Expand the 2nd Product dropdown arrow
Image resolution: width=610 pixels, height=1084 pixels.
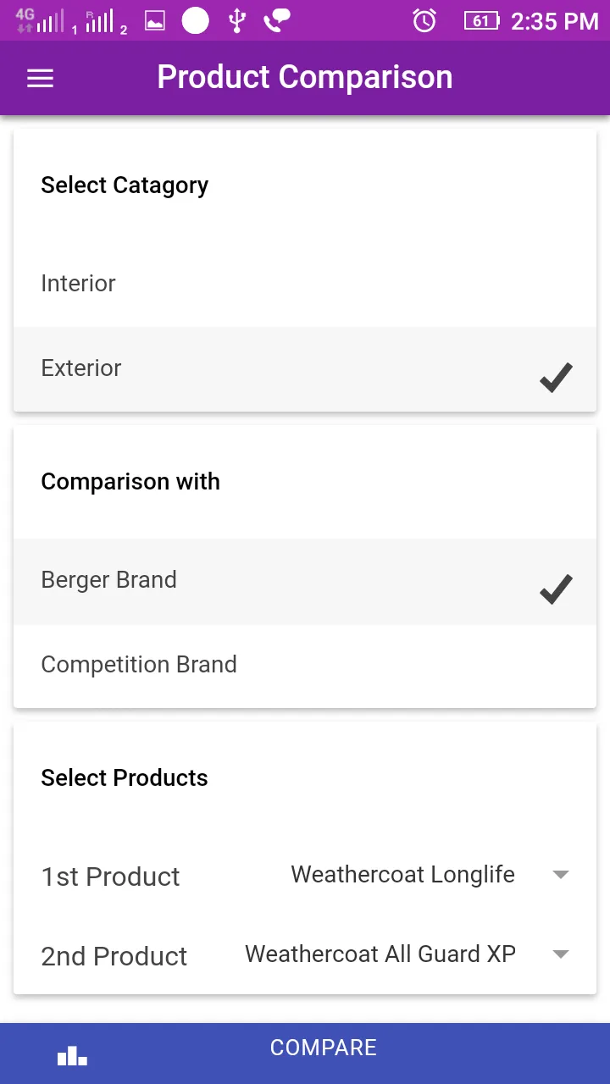tap(560, 954)
